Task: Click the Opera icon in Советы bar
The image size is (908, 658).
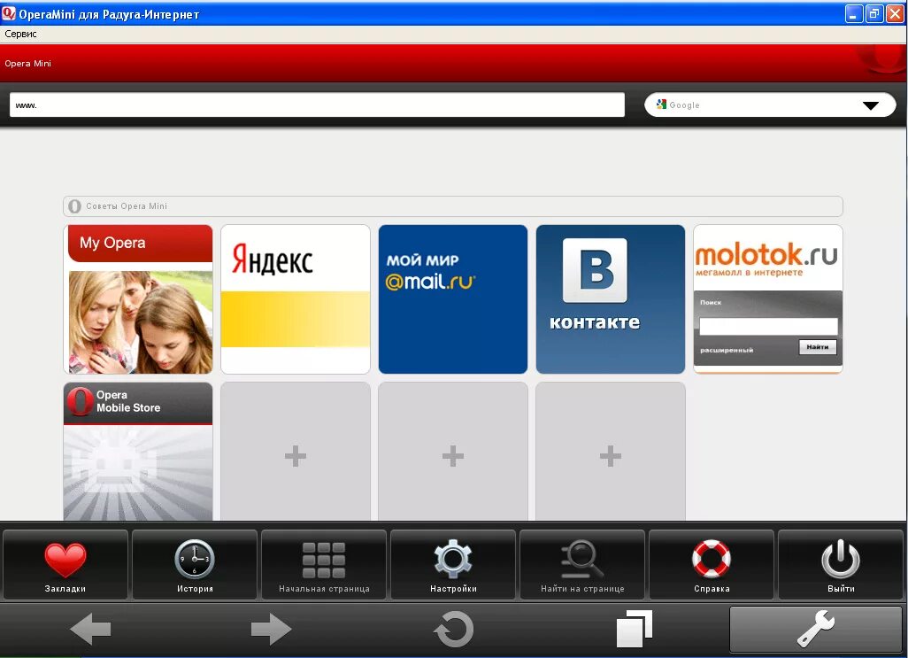Action: coord(74,206)
